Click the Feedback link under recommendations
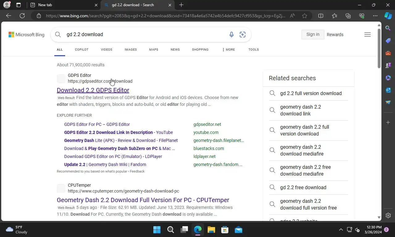The height and width of the screenshot is (237, 395). point(137,171)
